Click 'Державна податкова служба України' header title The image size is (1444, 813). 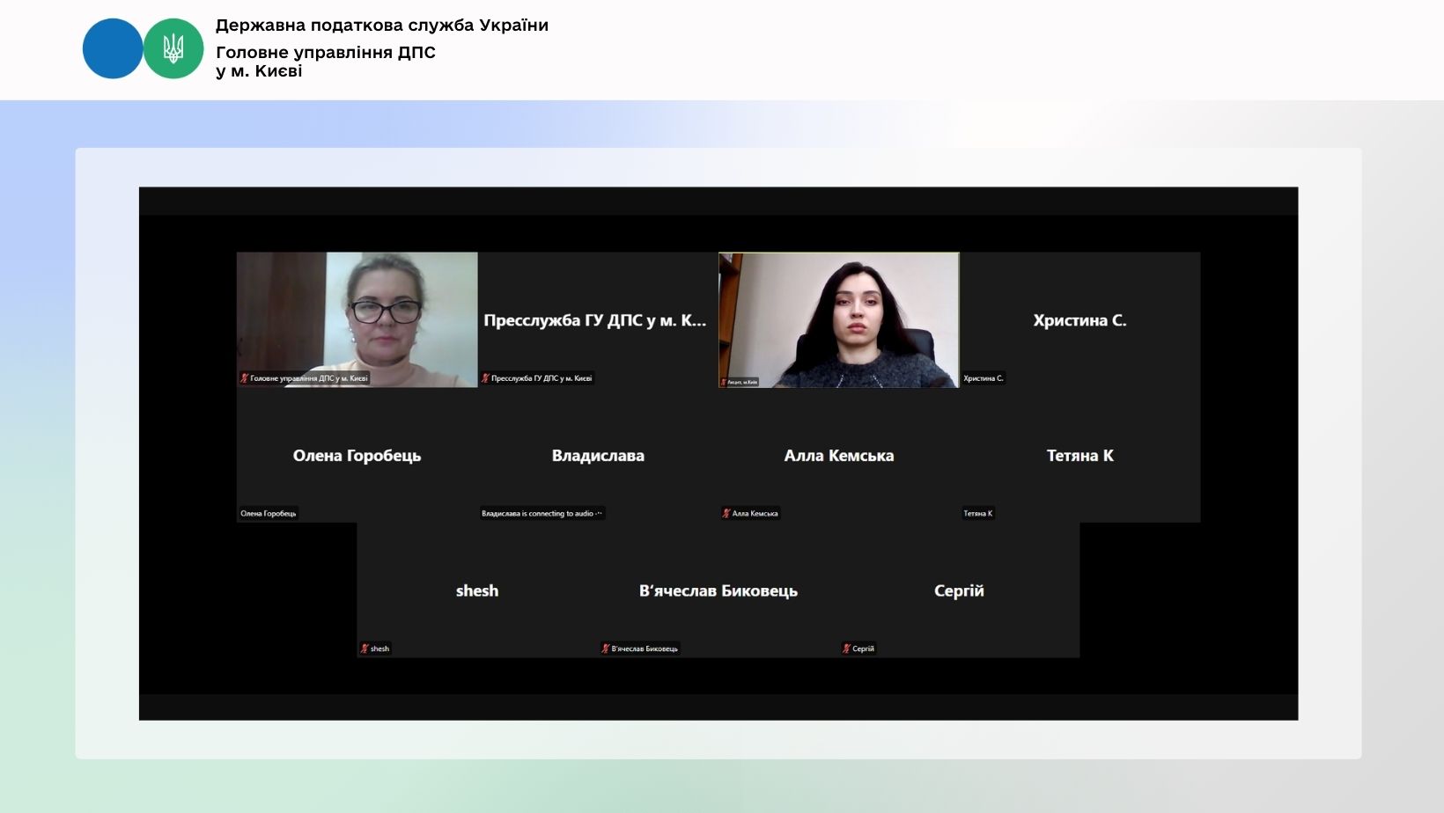point(381,26)
